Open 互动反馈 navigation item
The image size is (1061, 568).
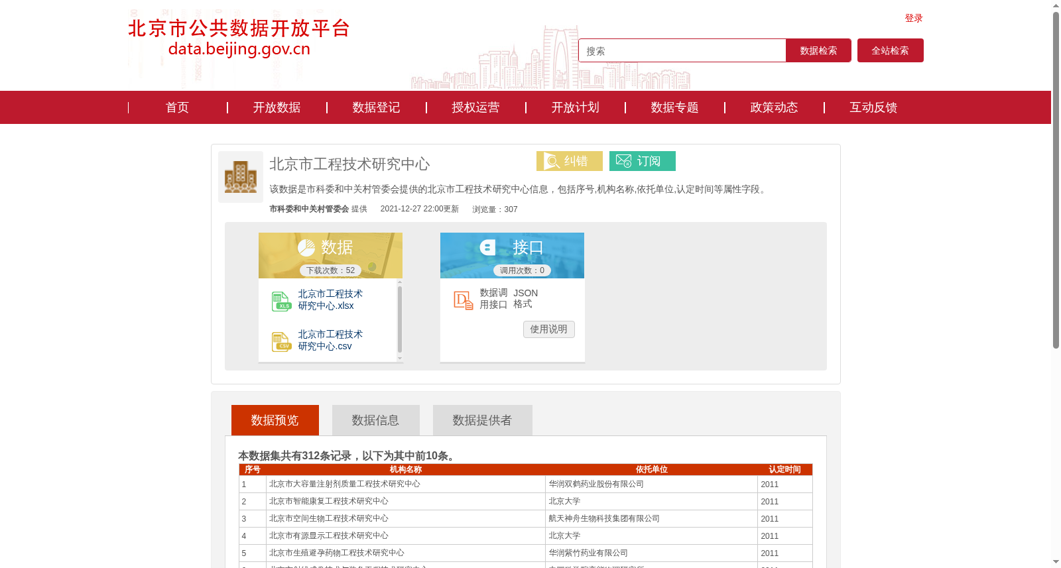point(873,107)
